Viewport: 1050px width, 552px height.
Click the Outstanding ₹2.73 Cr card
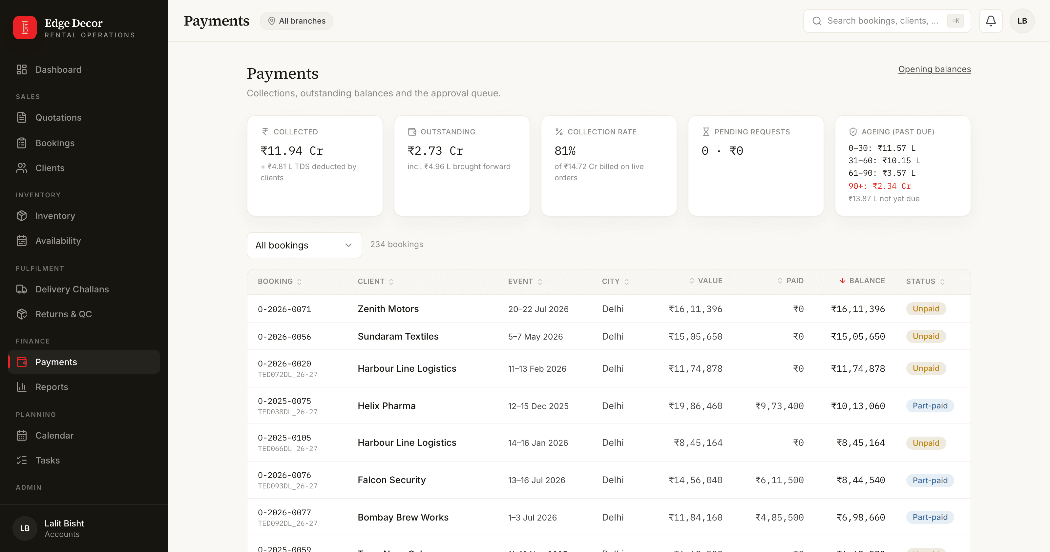[x=462, y=166]
